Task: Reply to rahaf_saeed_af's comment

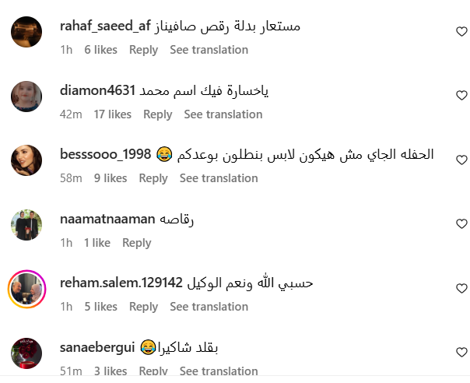Action: click(143, 50)
